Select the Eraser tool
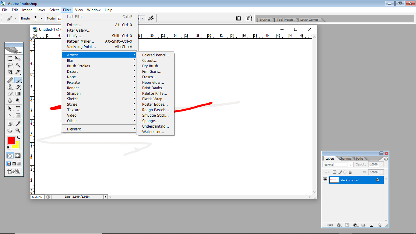416x234 pixels. coord(10,94)
